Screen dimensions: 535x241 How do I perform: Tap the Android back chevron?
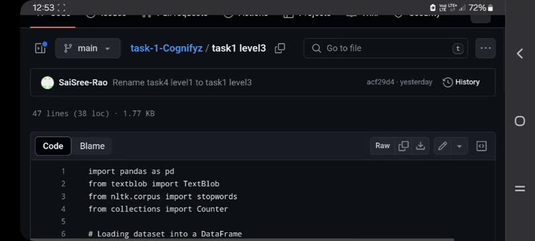coord(520,54)
